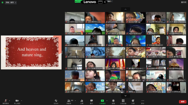188x105 pixels.
Task: Click the red Leave meeting button
Action: click(x=183, y=102)
